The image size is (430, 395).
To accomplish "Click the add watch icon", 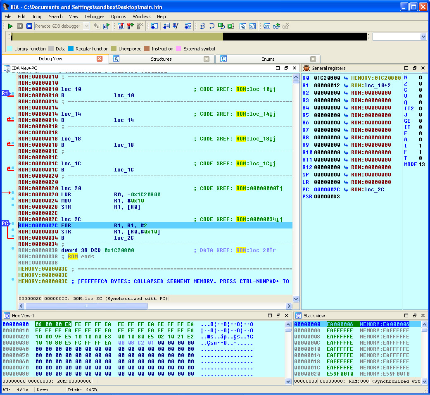I will click(x=276, y=26).
